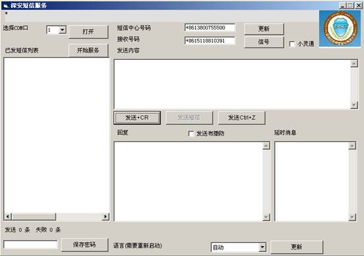Click send content box scroll-down arrow

(x=353, y=105)
